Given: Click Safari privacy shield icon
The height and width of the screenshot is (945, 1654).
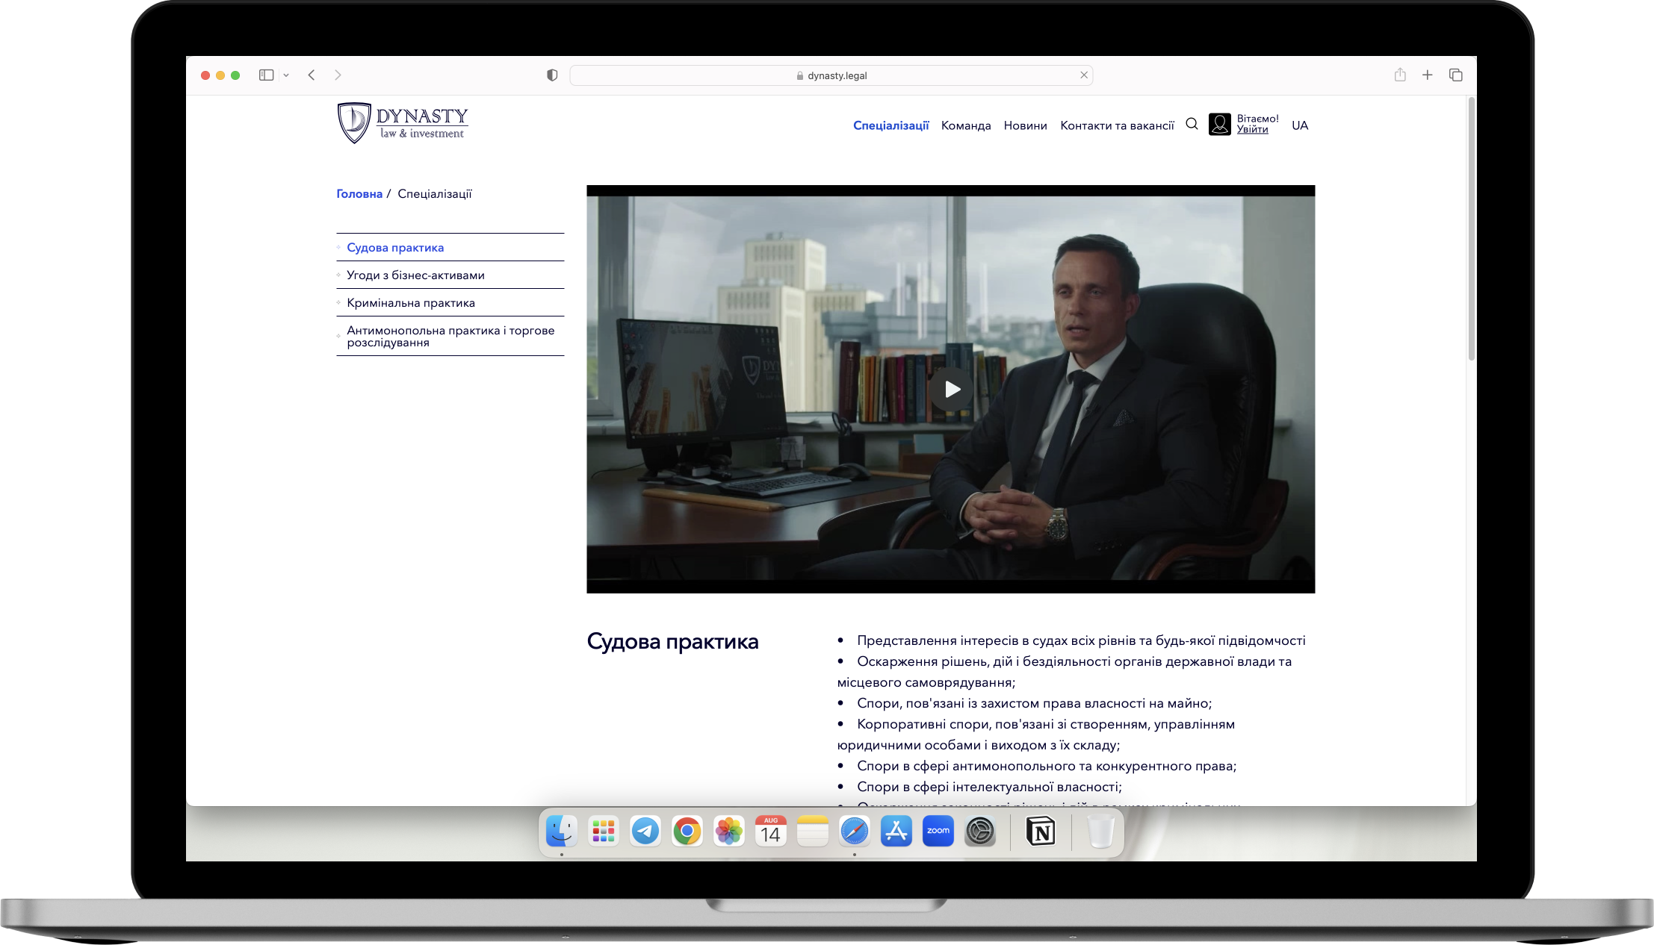Looking at the screenshot, I should [x=552, y=75].
